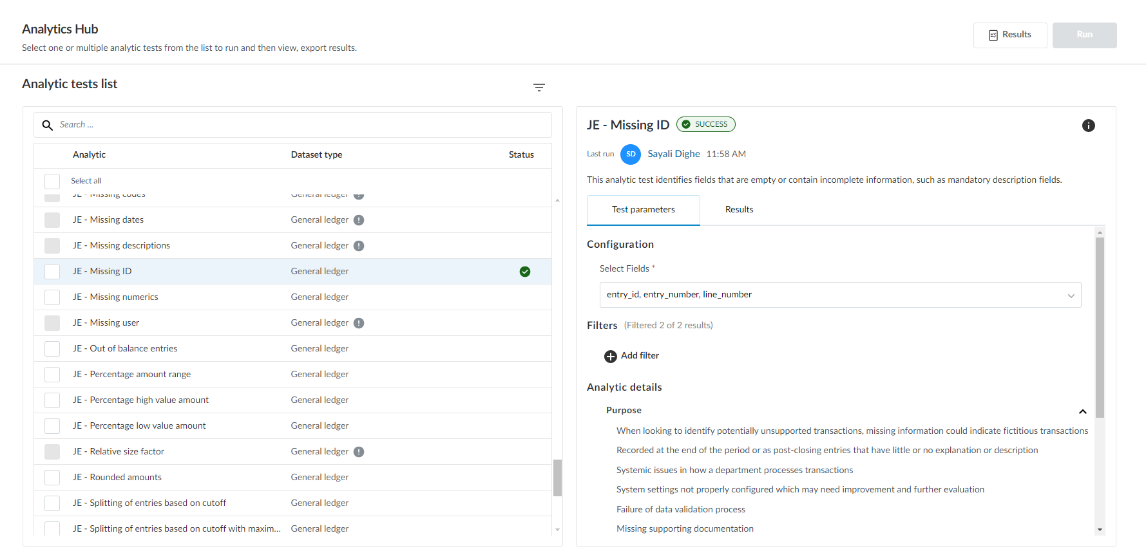Click warning icon beside JE - Missing user
The width and height of the screenshot is (1146, 551).
359,323
